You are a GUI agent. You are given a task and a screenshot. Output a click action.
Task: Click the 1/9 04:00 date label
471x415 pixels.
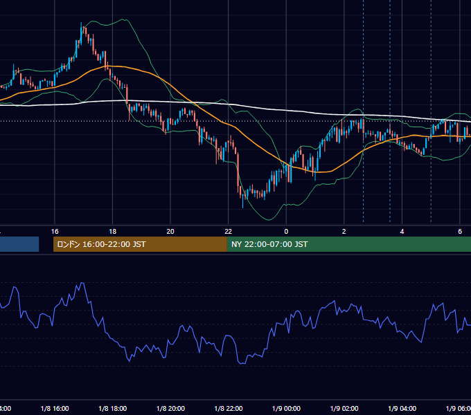402,409
